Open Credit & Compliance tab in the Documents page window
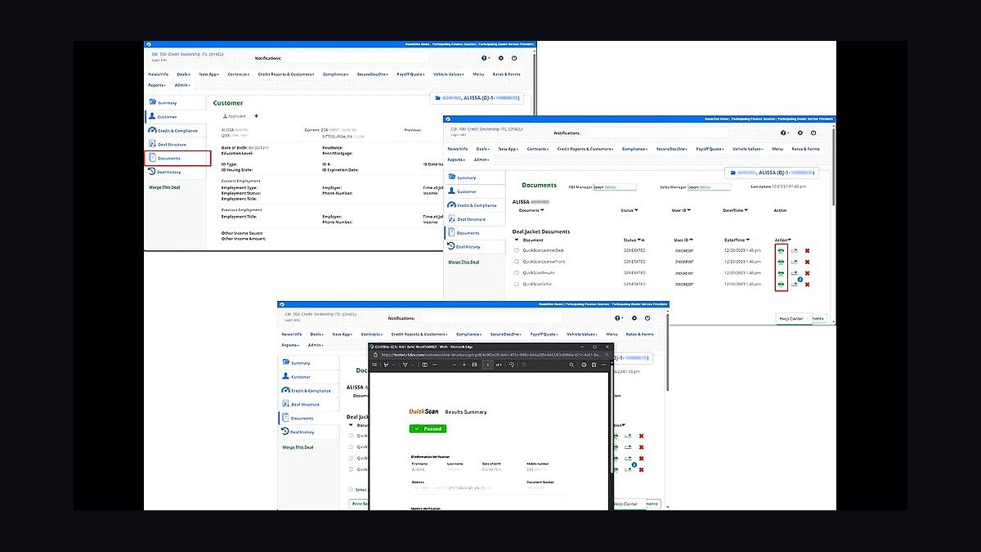981x552 pixels. coord(475,205)
